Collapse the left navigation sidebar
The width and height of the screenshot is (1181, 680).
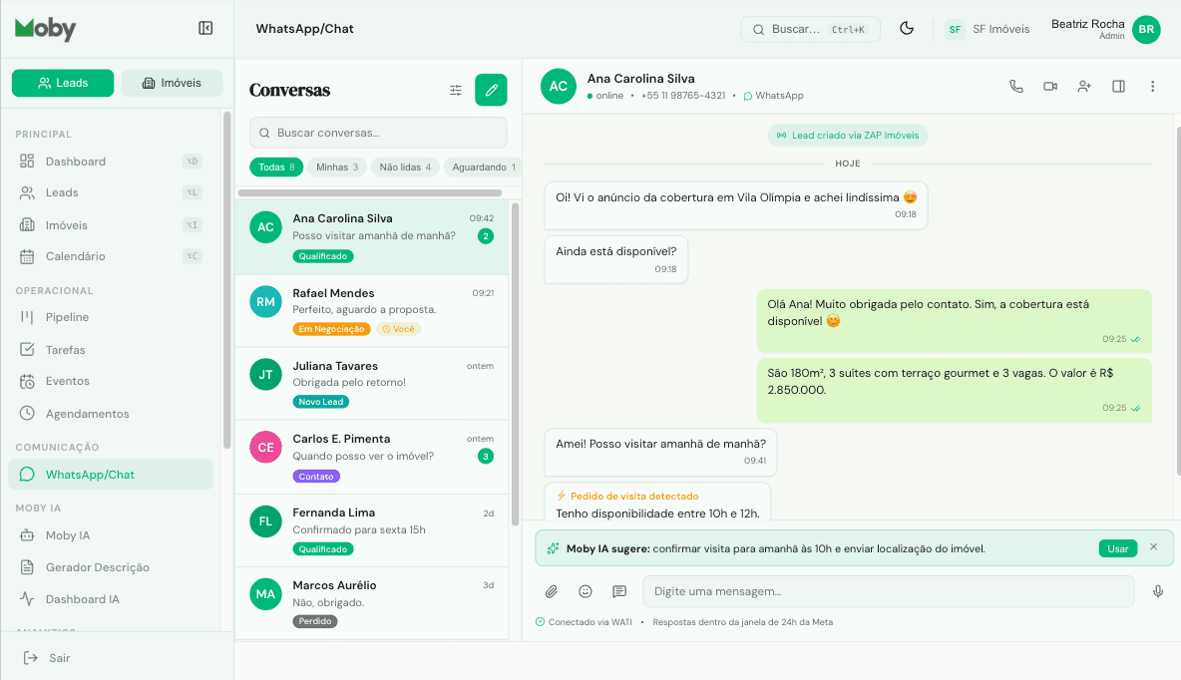point(205,28)
